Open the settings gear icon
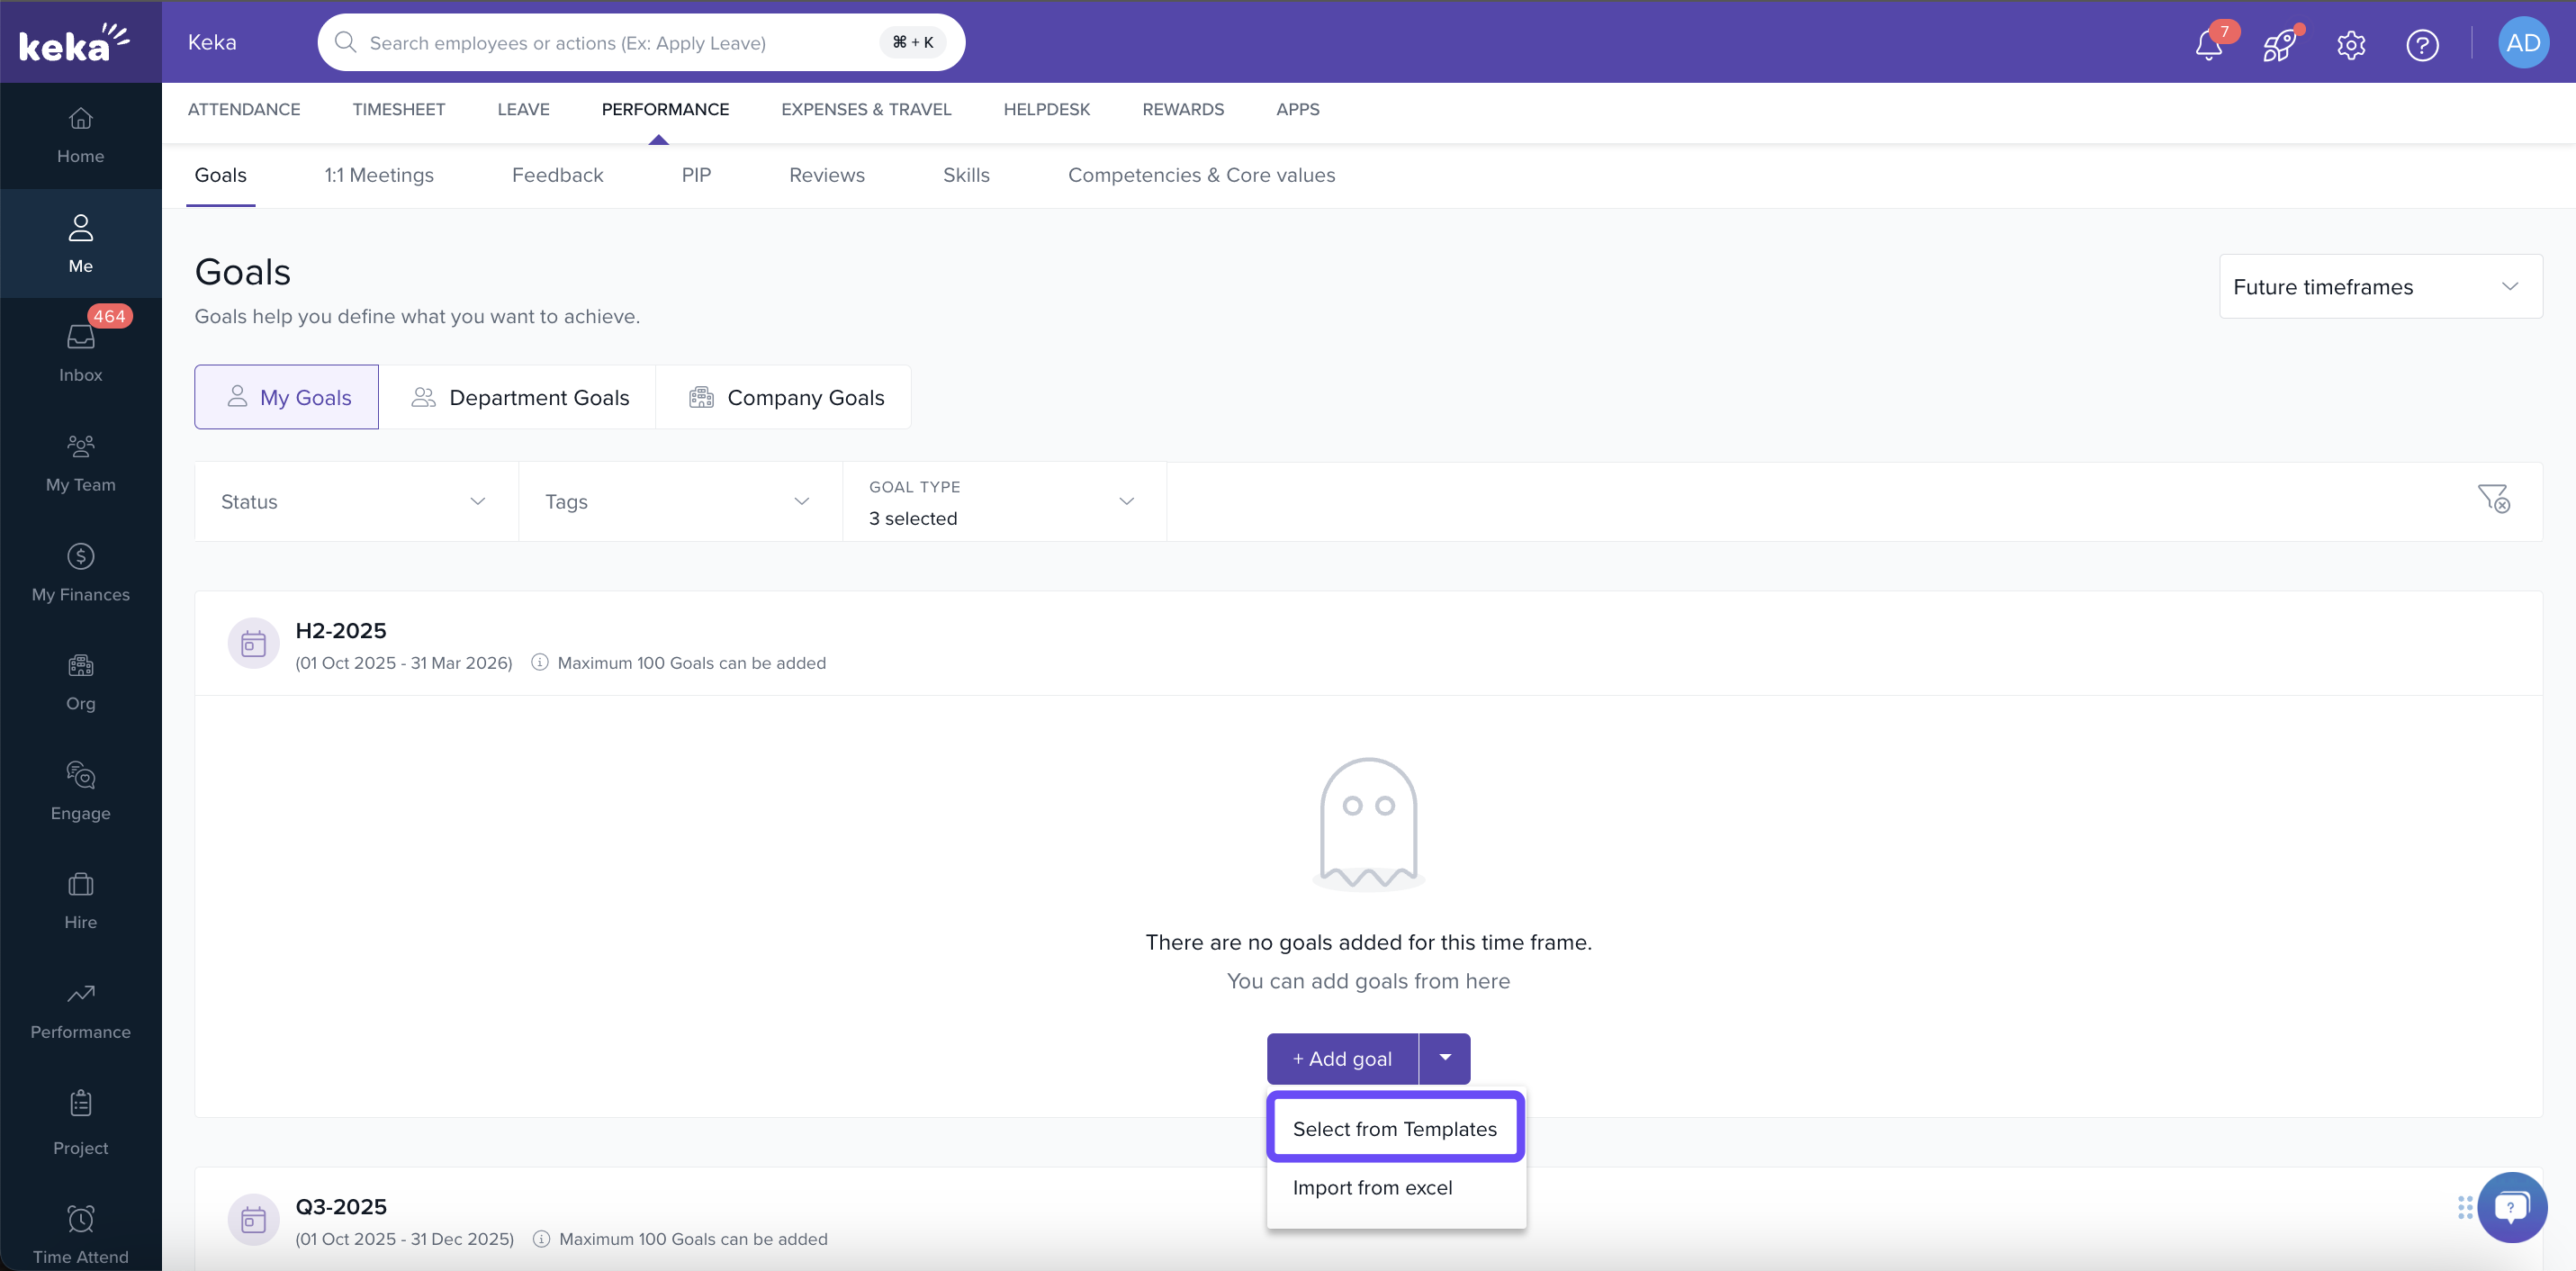2576x1271 pixels. coord(2351,45)
